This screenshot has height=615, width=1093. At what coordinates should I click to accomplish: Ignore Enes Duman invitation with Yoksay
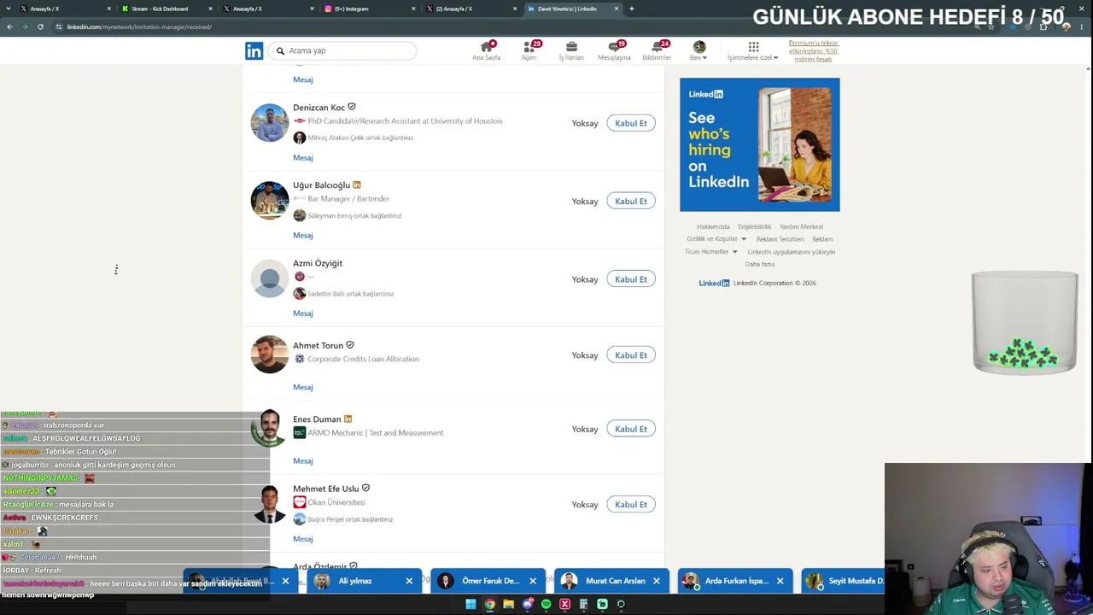pyautogui.click(x=585, y=429)
